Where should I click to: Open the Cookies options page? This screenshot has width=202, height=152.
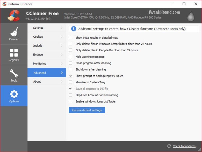click(x=47, y=37)
